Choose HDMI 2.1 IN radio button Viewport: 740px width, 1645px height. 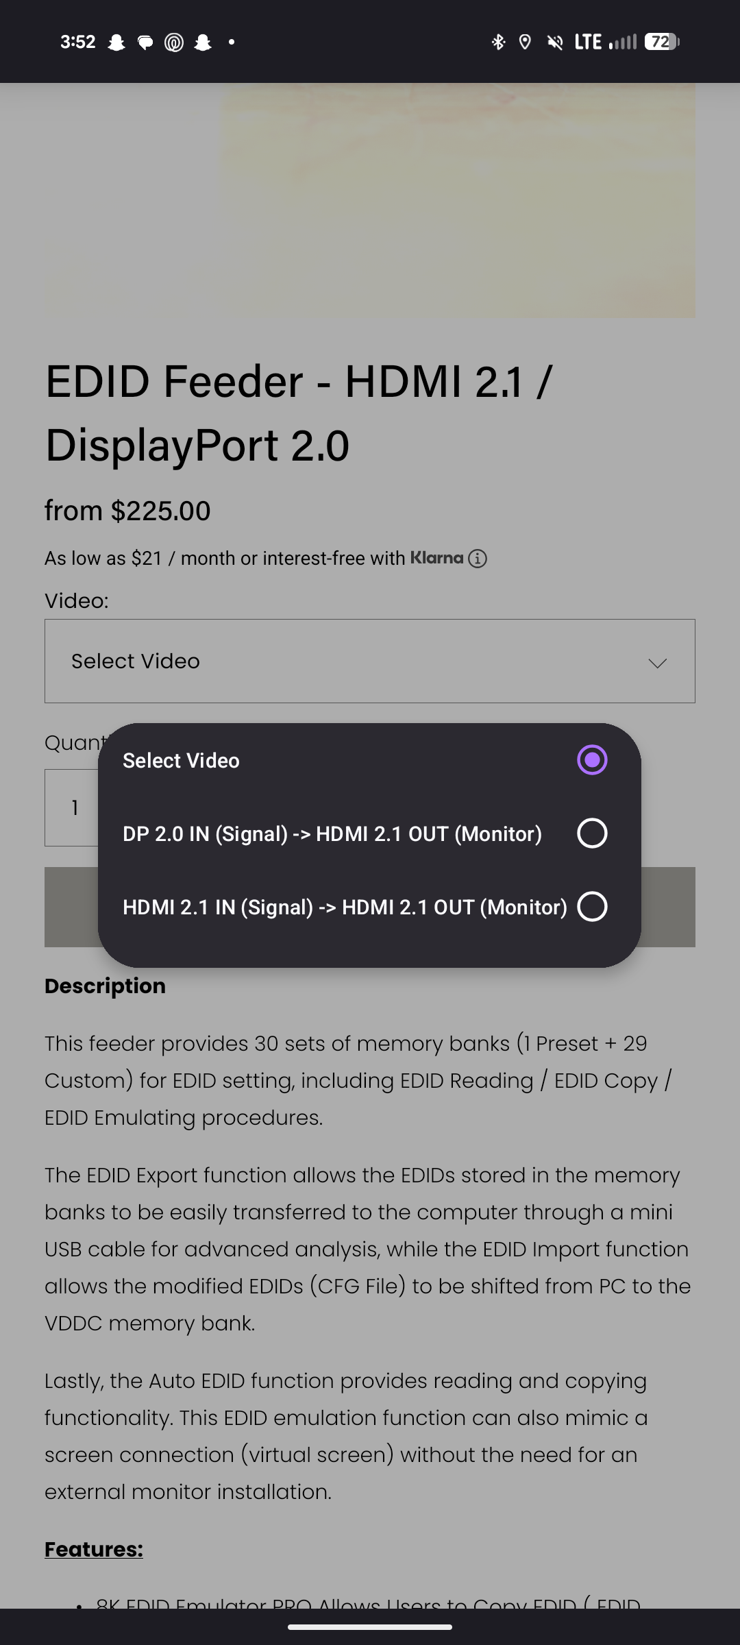(592, 907)
